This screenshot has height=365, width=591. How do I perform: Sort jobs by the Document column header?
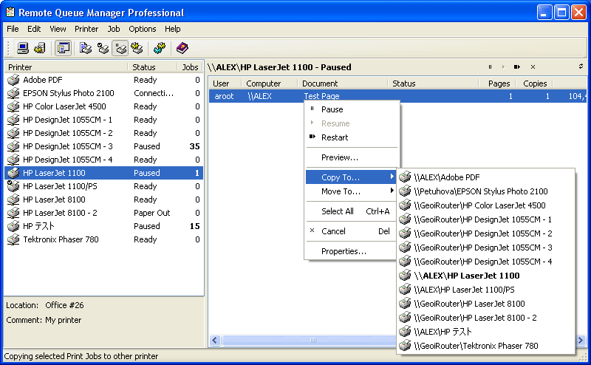tap(343, 83)
